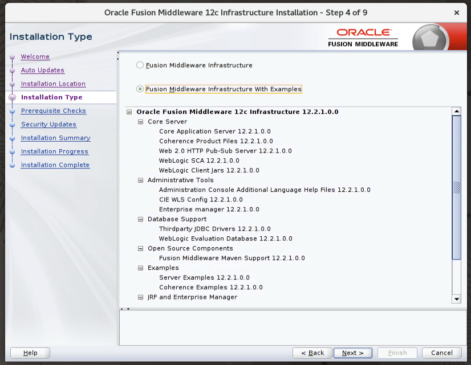Select Core Application Server 12.2.1.0.0
The height and width of the screenshot is (365, 471).
click(x=215, y=132)
